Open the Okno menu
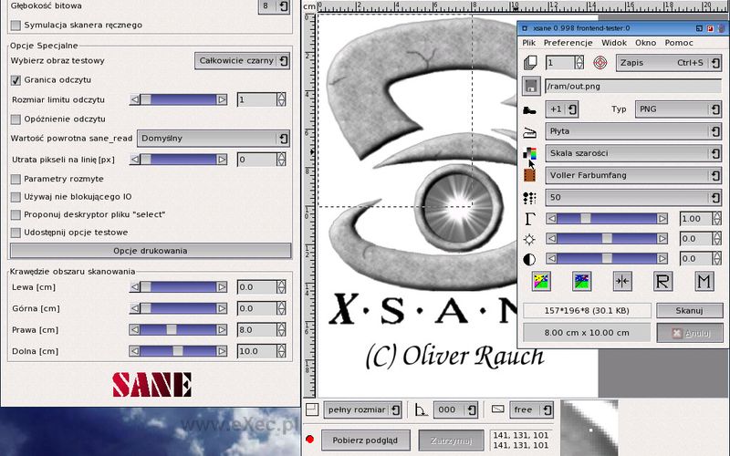730x456 pixels. pyautogui.click(x=645, y=43)
